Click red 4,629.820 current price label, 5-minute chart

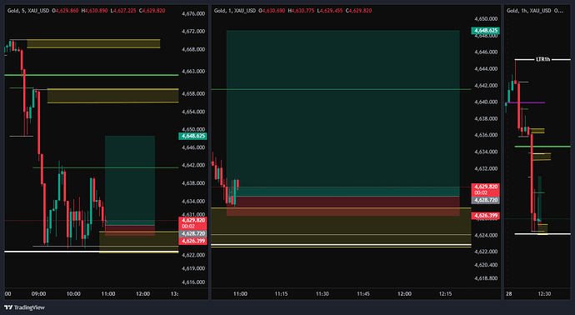[x=192, y=220]
